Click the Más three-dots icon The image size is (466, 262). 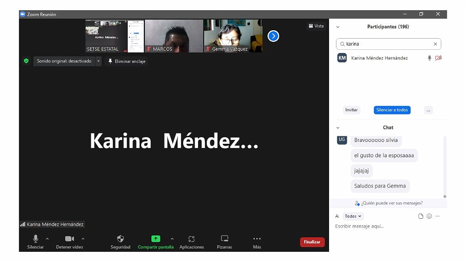click(x=257, y=239)
